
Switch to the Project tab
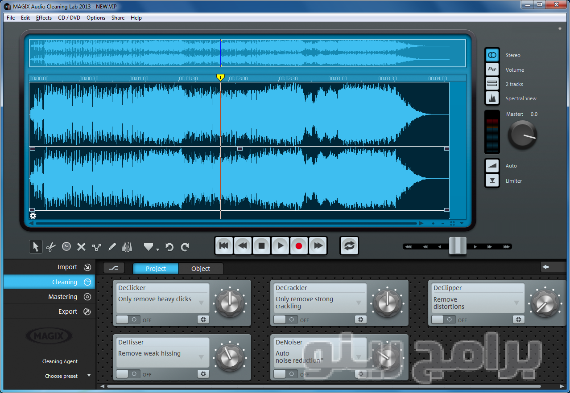tap(156, 269)
